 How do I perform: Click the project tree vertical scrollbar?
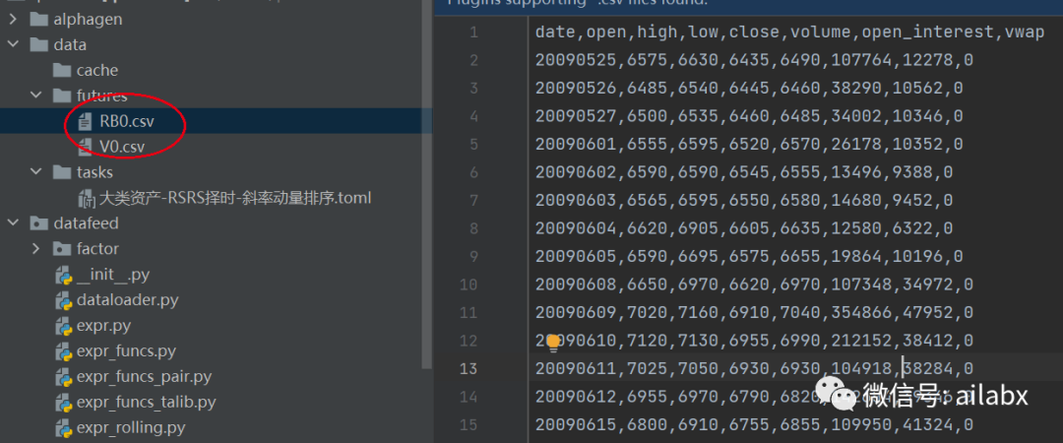(x=426, y=184)
